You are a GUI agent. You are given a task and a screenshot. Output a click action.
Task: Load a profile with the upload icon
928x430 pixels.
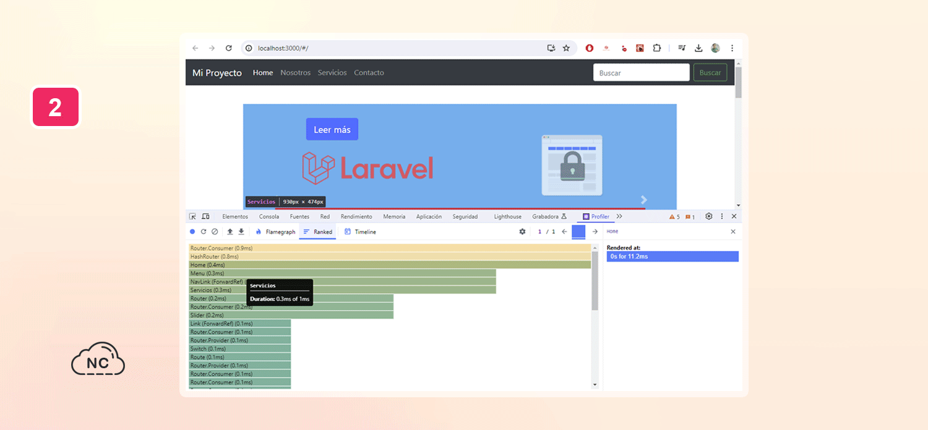[x=230, y=232]
